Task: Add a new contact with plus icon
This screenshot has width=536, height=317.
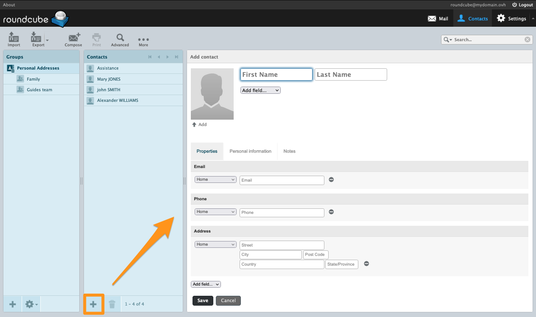Action: pos(93,304)
